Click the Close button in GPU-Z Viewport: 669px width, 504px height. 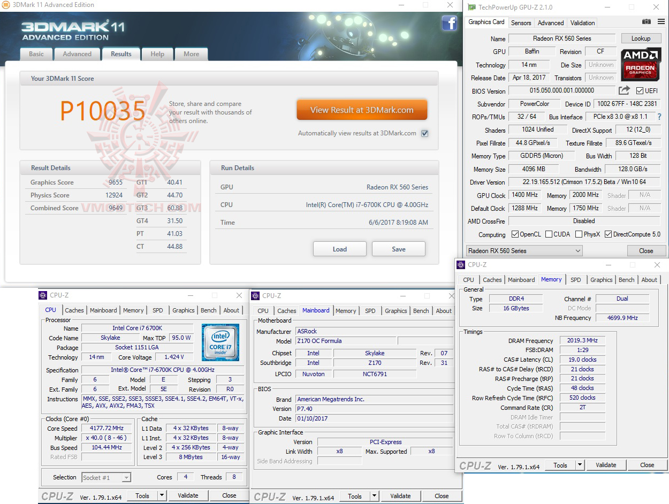coord(646,251)
